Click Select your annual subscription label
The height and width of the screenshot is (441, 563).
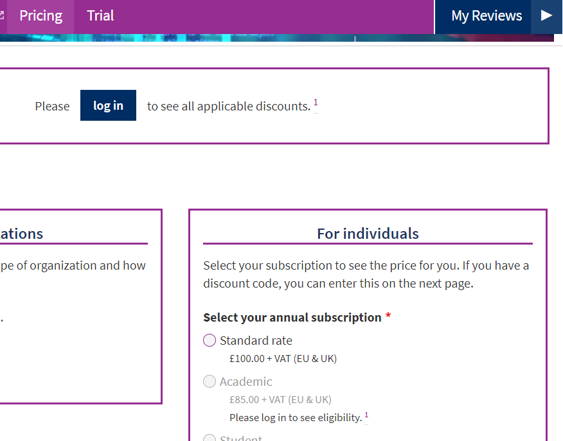click(x=292, y=318)
